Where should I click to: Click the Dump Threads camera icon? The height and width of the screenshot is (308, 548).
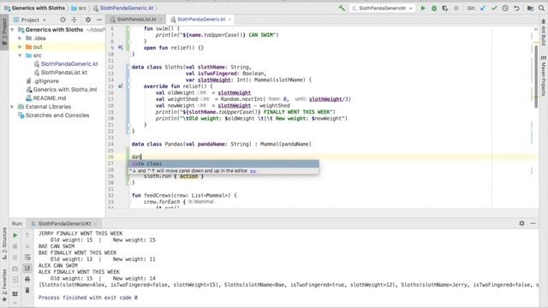click(x=15, y=269)
